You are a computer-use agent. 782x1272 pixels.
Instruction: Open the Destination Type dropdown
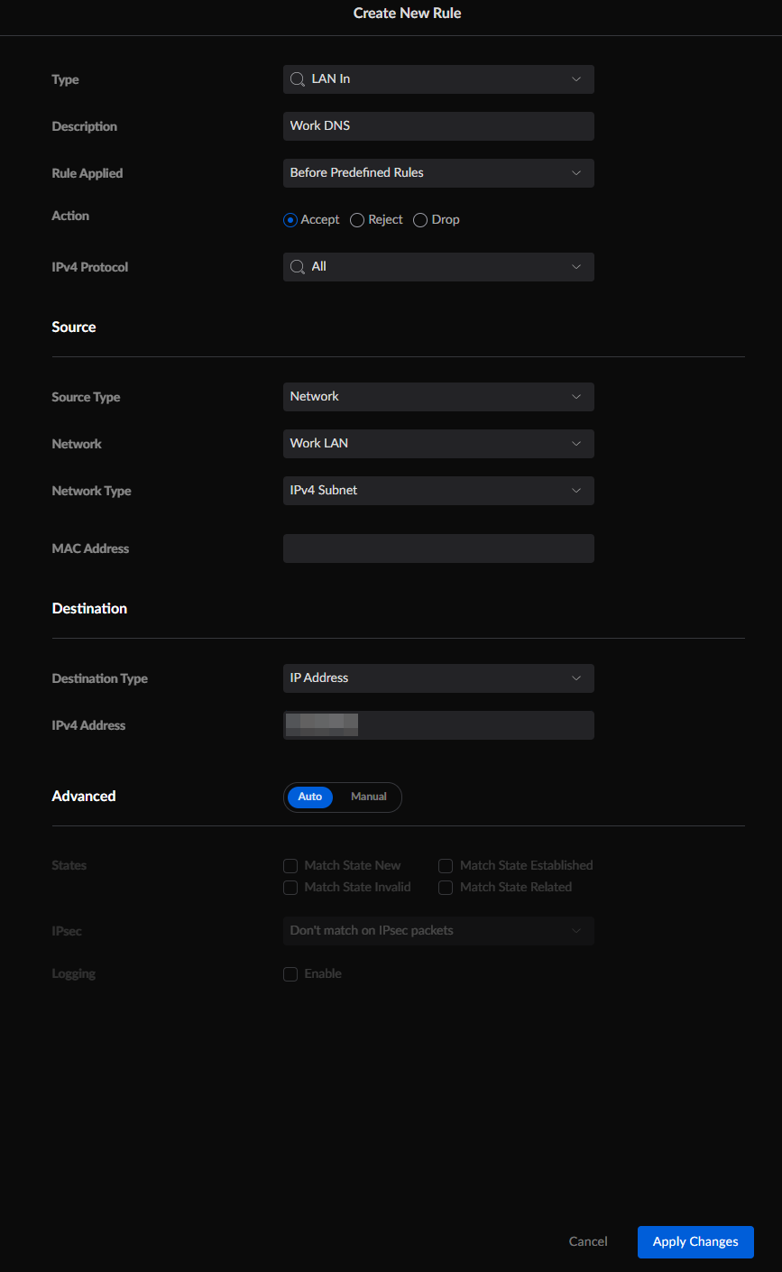point(438,678)
